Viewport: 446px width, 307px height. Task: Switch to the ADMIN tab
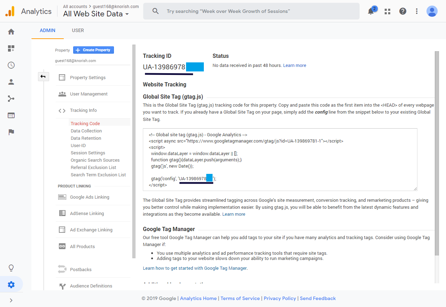pyautogui.click(x=47, y=30)
